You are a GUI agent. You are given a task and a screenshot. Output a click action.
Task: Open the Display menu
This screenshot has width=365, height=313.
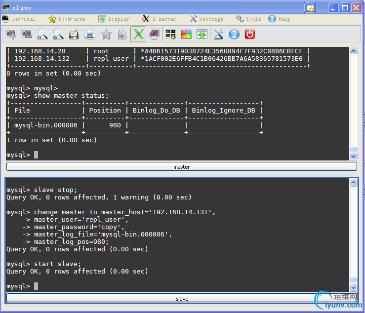(x=114, y=19)
